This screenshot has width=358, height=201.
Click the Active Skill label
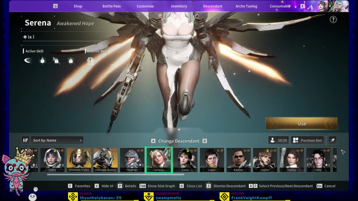pyautogui.click(x=34, y=51)
